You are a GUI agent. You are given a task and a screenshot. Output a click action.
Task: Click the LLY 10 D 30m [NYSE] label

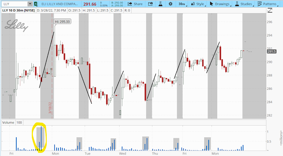[x=18, y=11]
